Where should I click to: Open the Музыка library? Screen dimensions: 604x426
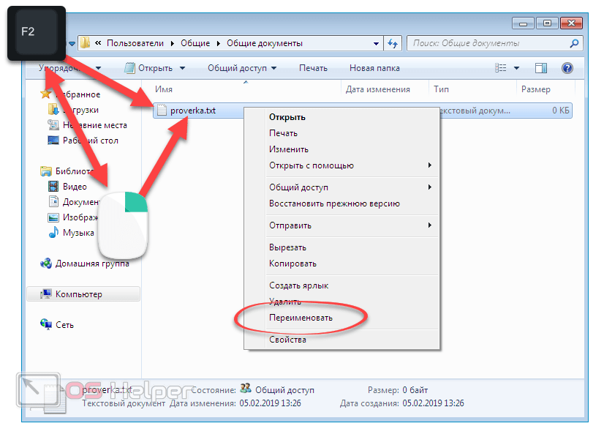pos(78,233)
